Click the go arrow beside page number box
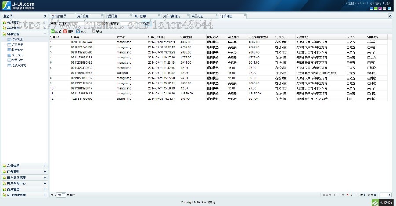Viewport: 396px width, 206px height. pos(389,195)
